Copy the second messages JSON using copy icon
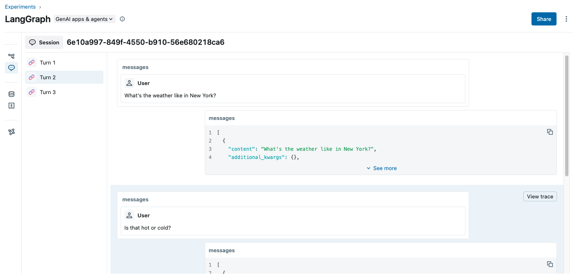The height and width of the screenshot is (274, 575). [550, 264]
